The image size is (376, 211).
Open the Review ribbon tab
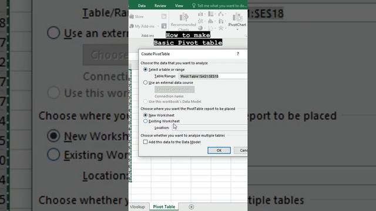(160, 6)
